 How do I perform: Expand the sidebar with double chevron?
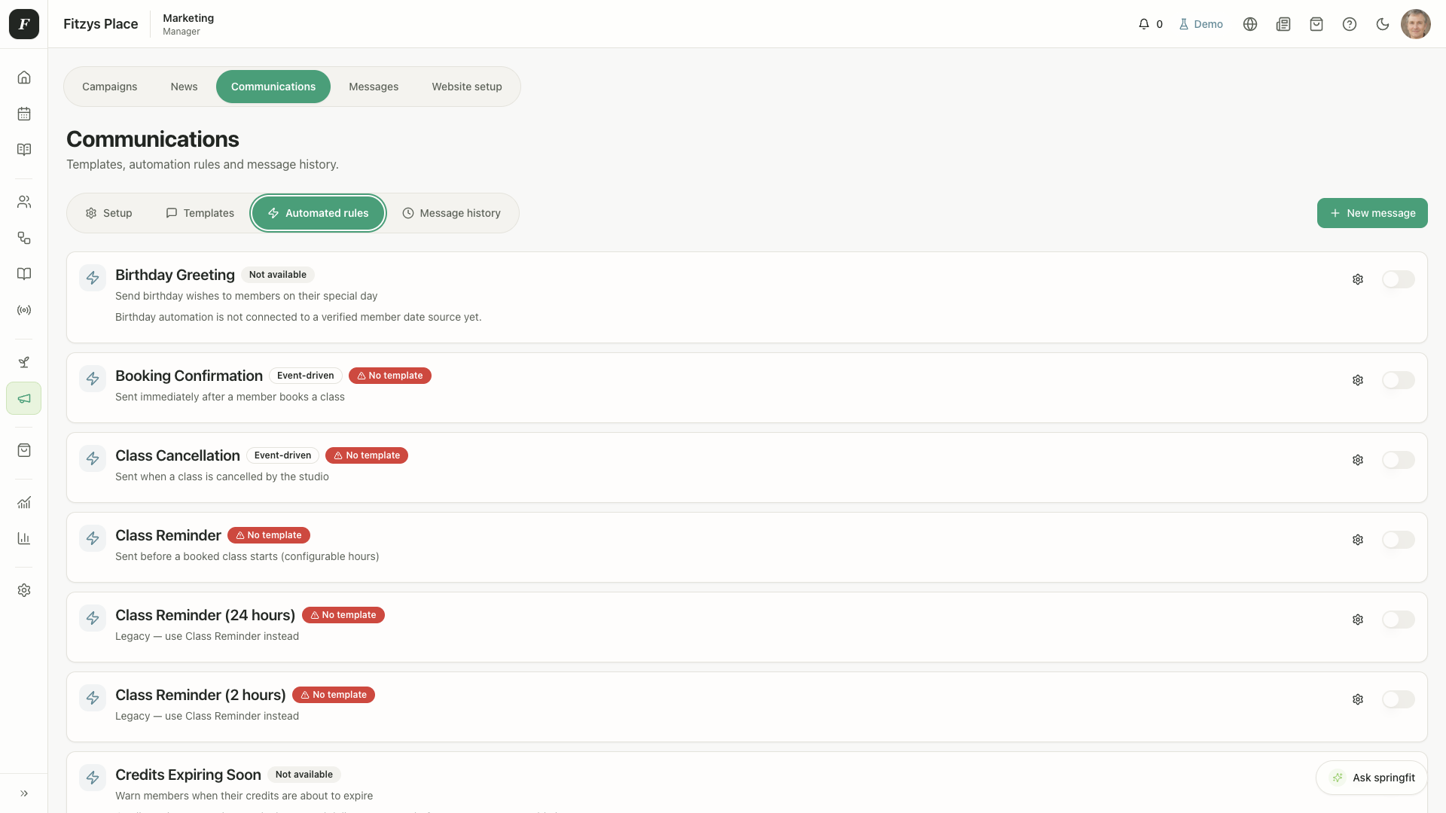[x=24, y=793]
